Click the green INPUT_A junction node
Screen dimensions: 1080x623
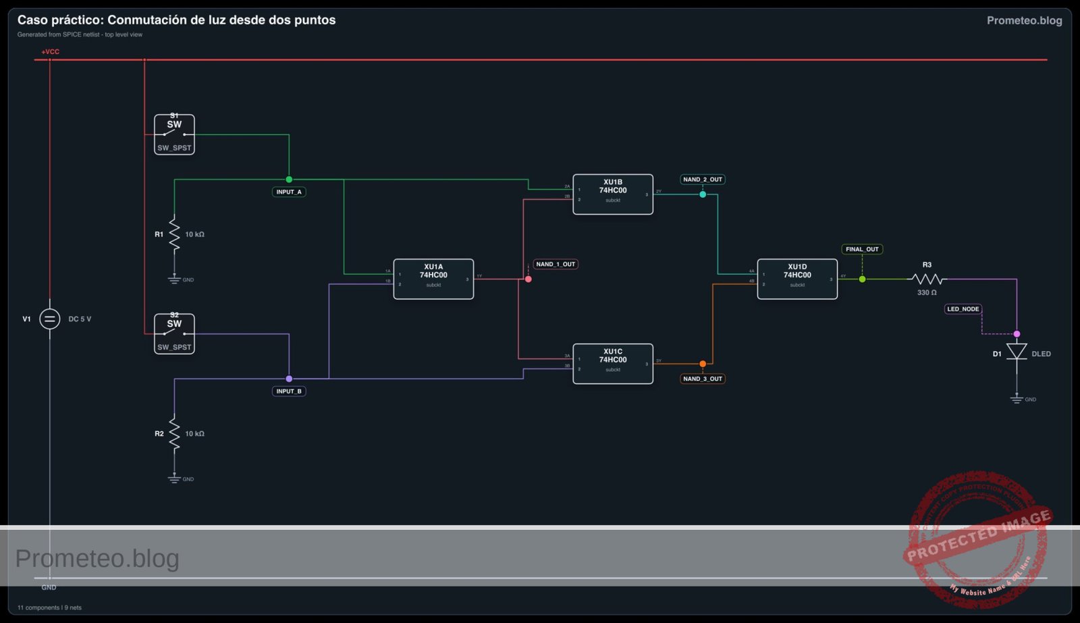coord(289,180)
